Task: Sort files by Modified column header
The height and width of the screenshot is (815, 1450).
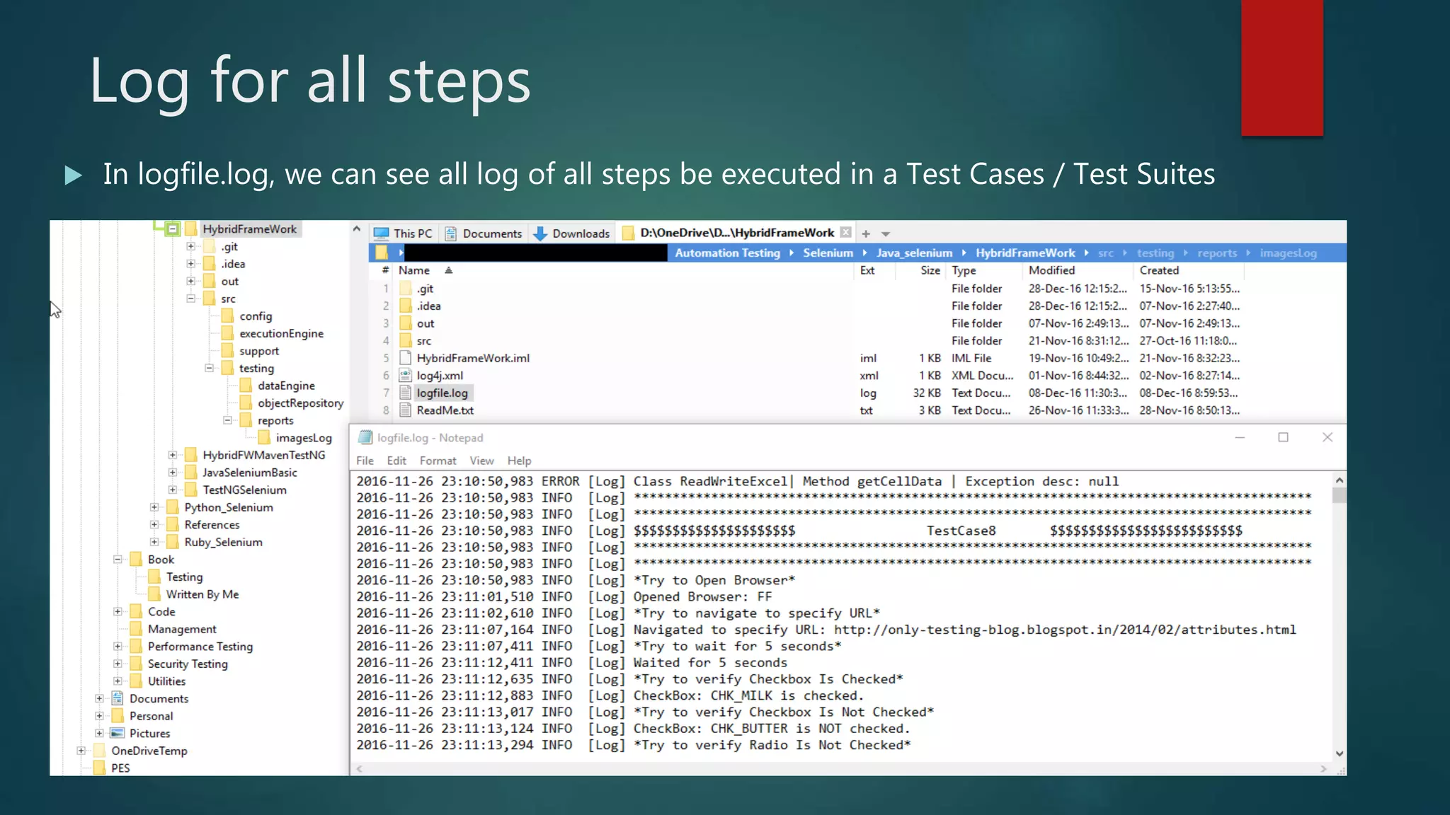Action: coord(1051,270)
